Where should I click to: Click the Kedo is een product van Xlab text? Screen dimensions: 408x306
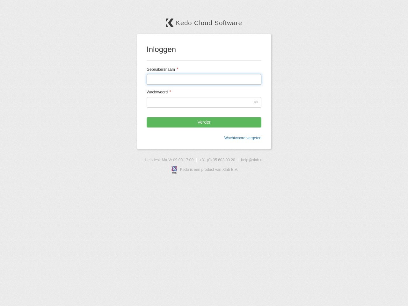[x=209, y=170]
